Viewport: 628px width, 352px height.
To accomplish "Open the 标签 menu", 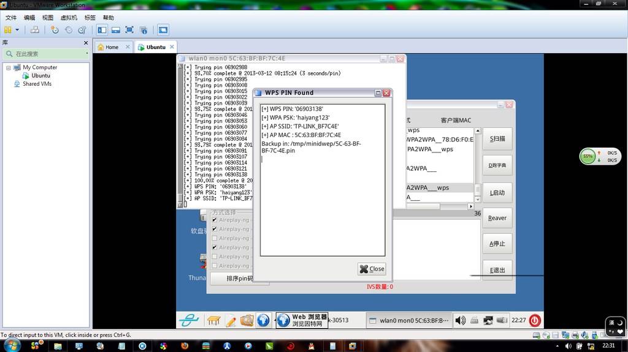I will tap(90, 18).
